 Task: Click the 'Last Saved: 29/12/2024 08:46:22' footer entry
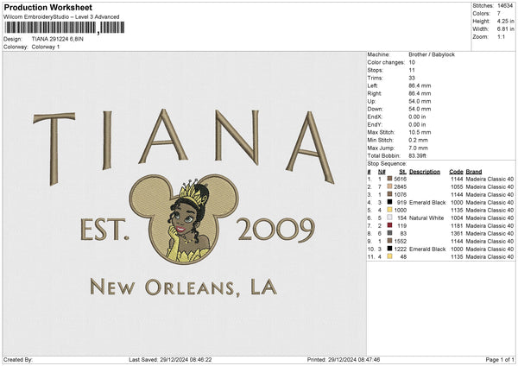coord(170,359)
